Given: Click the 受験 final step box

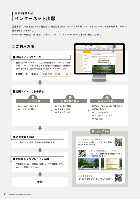Looking at the screenshot, I should click(40, 182).
